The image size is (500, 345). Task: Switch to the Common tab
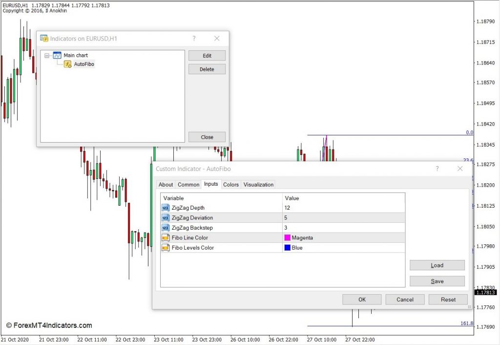[188, 184]
